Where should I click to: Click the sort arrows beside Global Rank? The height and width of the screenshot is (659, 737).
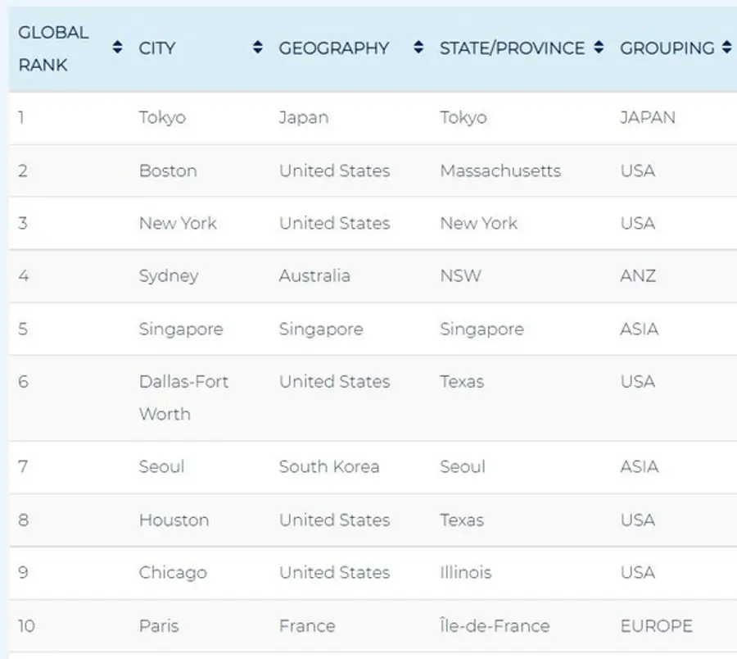coord(117,48)
